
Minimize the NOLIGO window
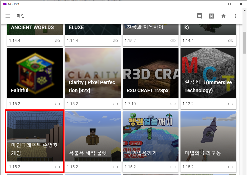coord(218,4)
